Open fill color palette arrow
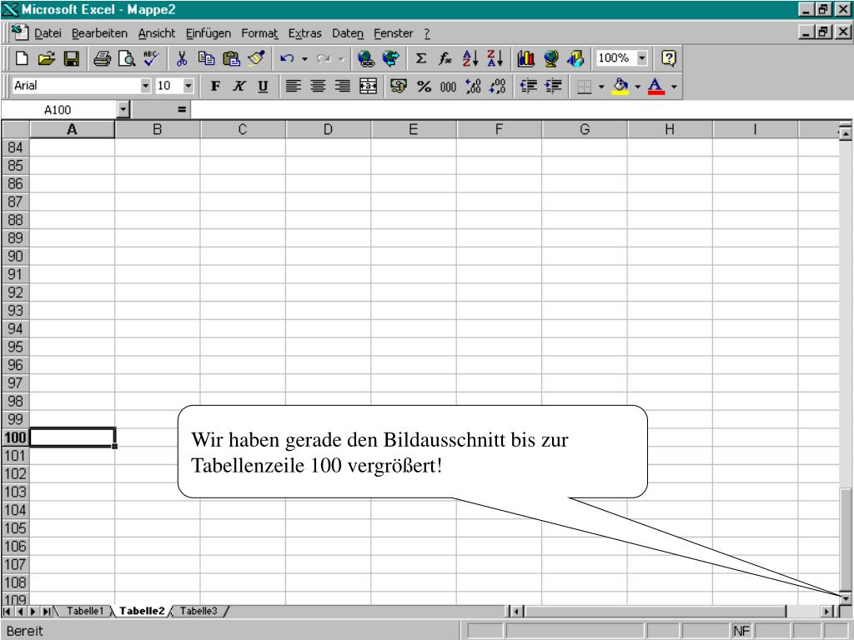 (x=637, y=86)
